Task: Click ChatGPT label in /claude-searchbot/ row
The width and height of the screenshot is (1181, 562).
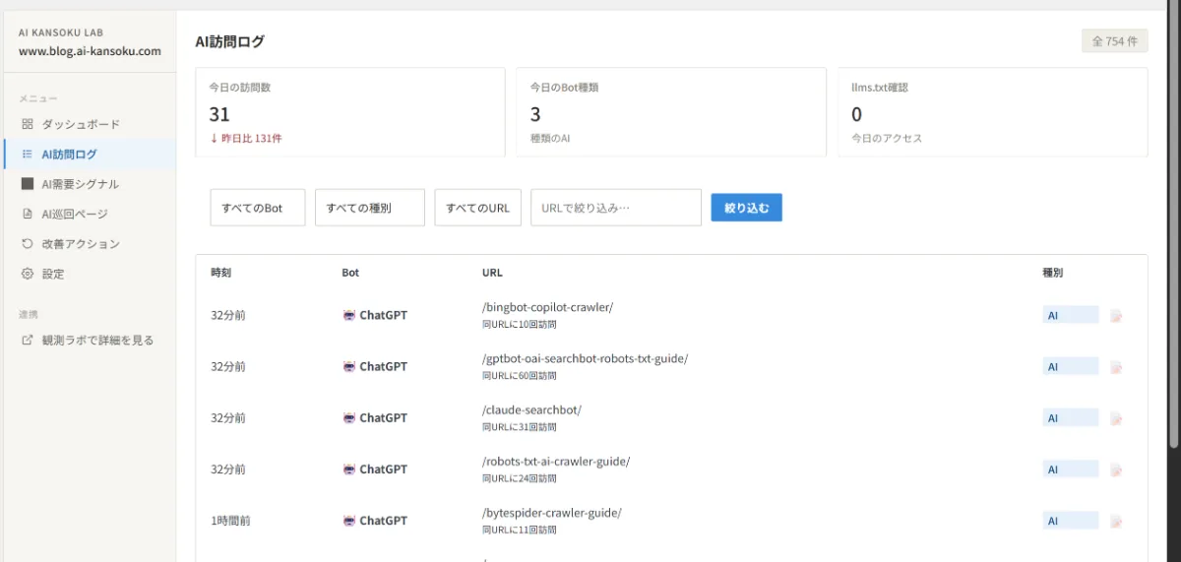Action: pos(383,417)
